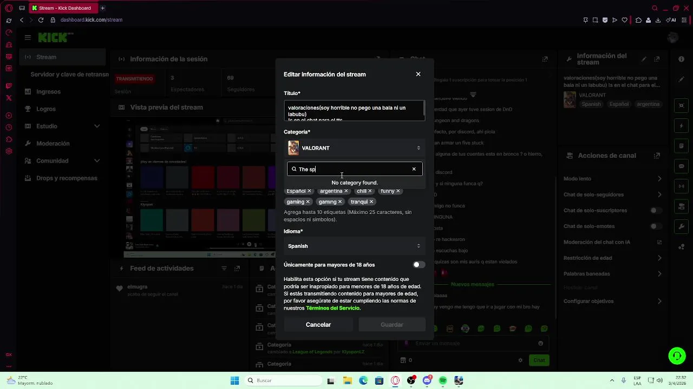Click the Cancelar button
This screenshot has height=389, width=693.
tap(318, 325)
